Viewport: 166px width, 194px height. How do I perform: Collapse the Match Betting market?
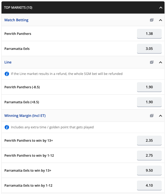[161, 20]
